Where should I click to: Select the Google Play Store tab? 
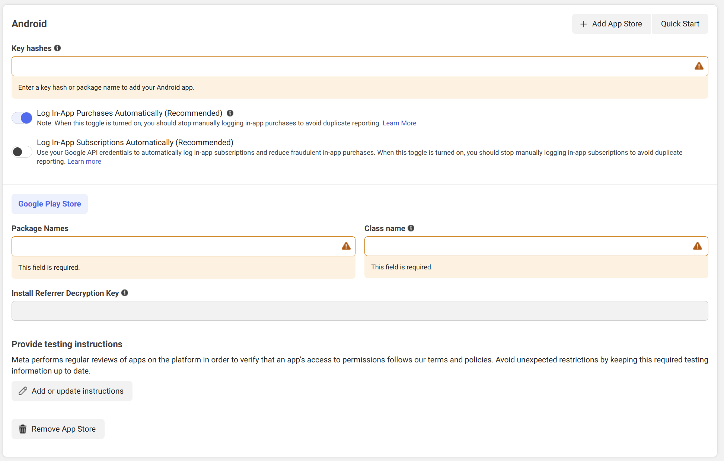[50, 204]
